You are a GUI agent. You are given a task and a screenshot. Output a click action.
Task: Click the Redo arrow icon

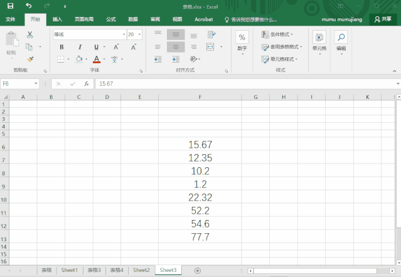point(47,6)
